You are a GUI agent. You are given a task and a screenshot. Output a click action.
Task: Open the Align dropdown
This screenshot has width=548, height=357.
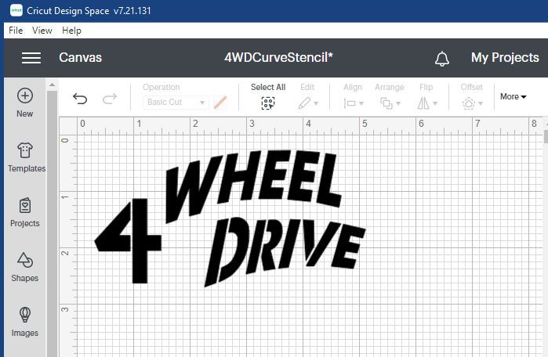[353, 103]
